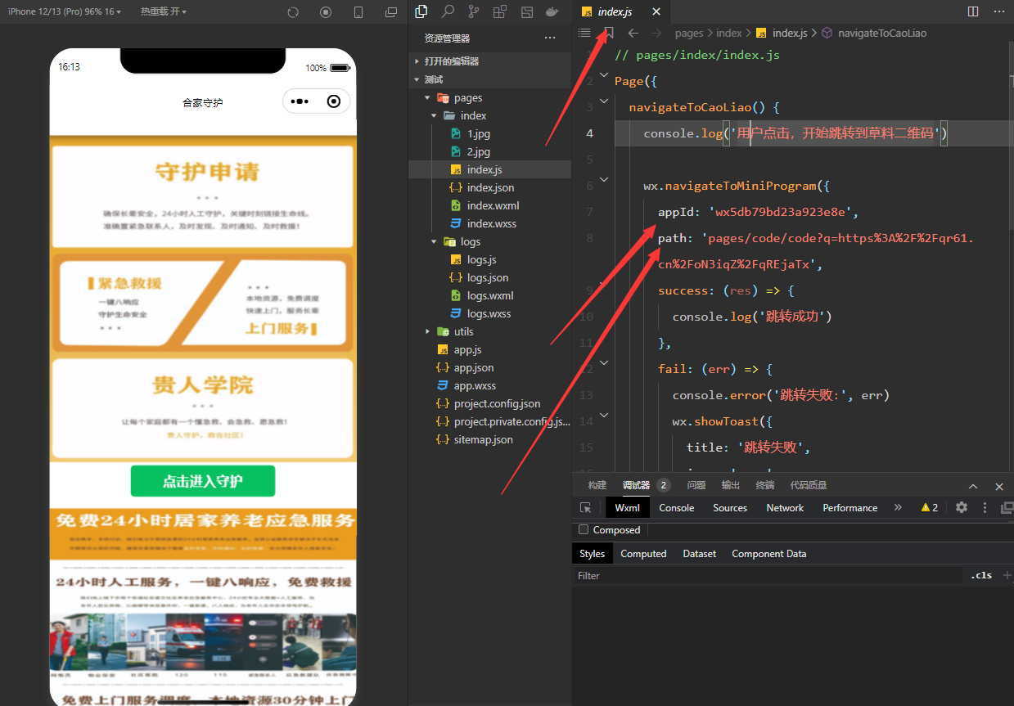The width and height of the screenshot is (1014, 706).
Task: Toggle the hot reload (热重载) option
Action: coord(163,12)
